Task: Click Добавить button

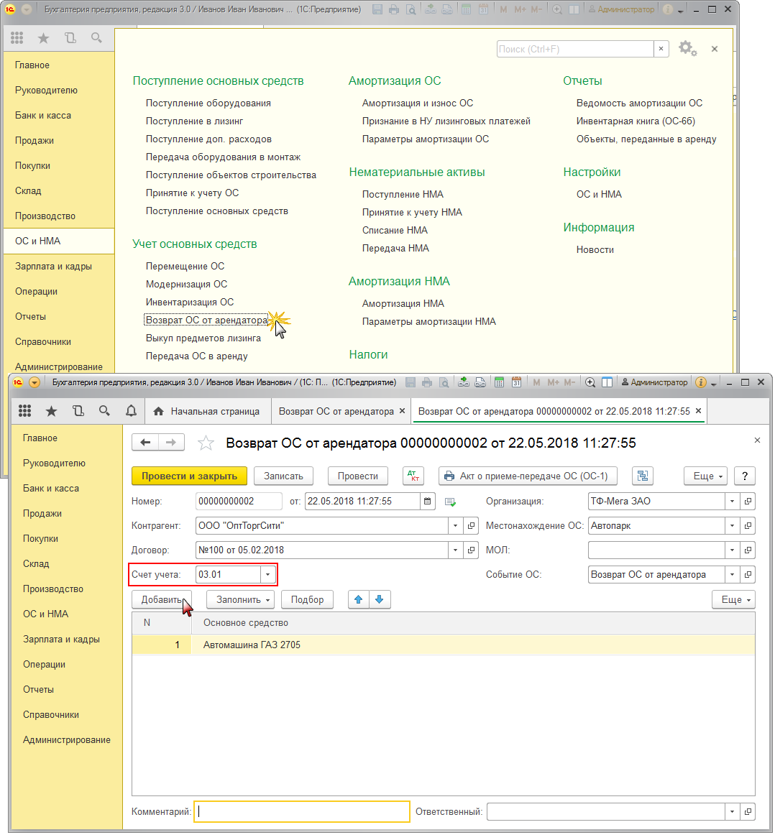Action: [x=161, y=599]
